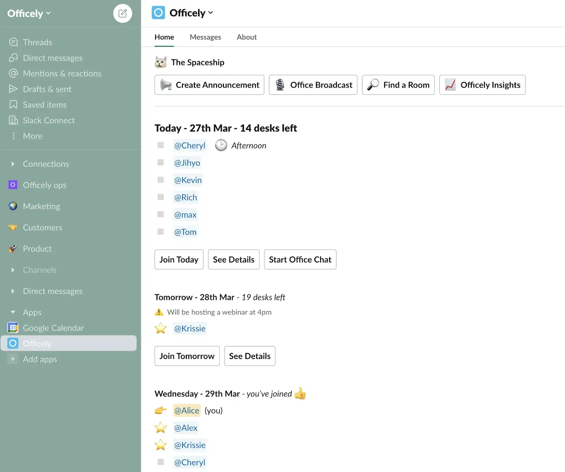Open the Officely app header dropdown

point(191,13)
